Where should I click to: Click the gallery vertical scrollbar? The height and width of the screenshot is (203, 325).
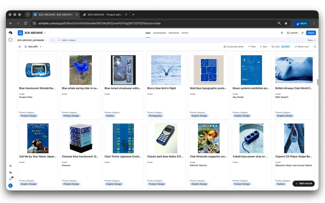(317, 82)
